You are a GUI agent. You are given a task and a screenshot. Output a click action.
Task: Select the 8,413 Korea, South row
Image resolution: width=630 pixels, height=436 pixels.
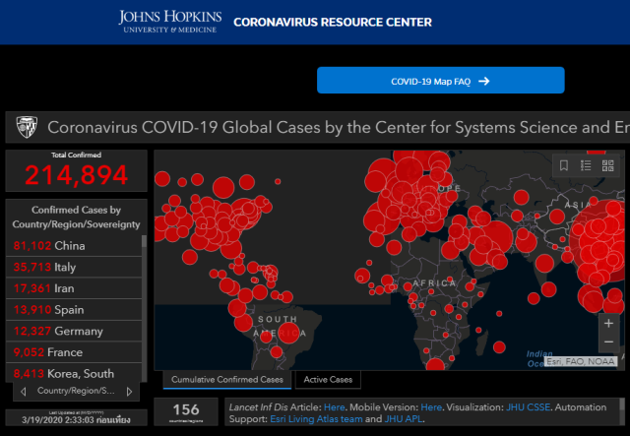[74, 373]
